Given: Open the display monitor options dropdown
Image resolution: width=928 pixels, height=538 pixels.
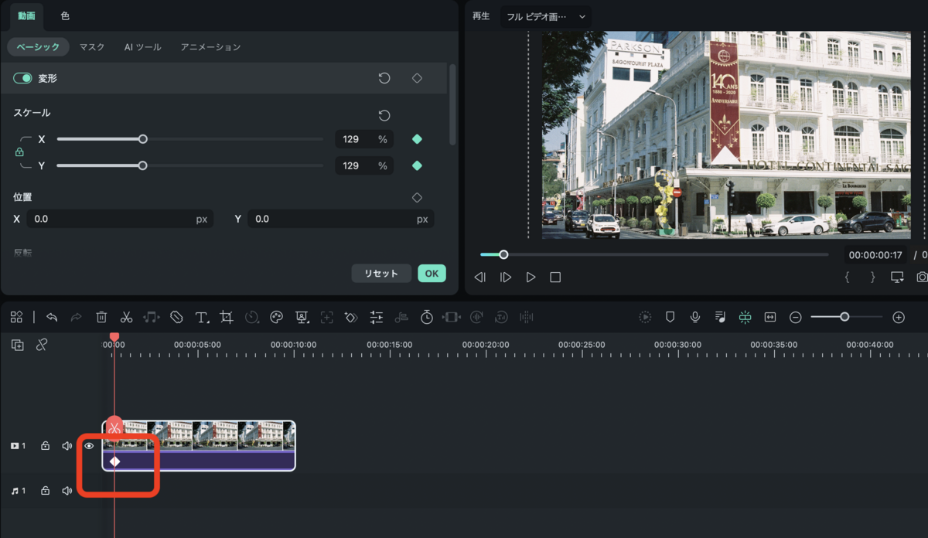Looking at the screenshot, I should pyautogui.click(x=897, y=277).
